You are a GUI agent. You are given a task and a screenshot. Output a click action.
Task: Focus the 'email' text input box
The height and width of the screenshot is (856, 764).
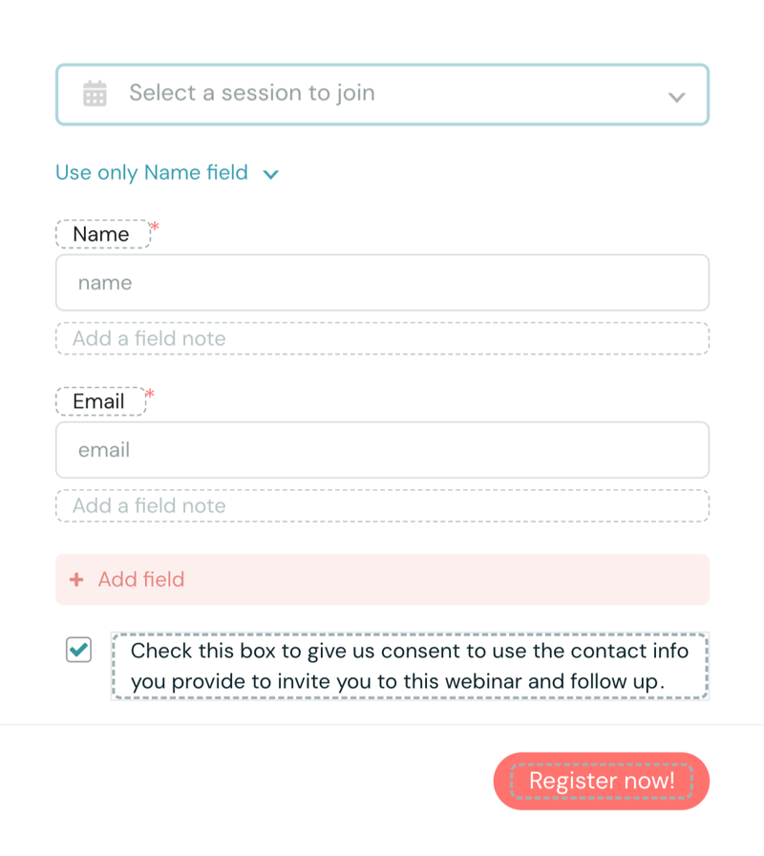tap(382, 450)
